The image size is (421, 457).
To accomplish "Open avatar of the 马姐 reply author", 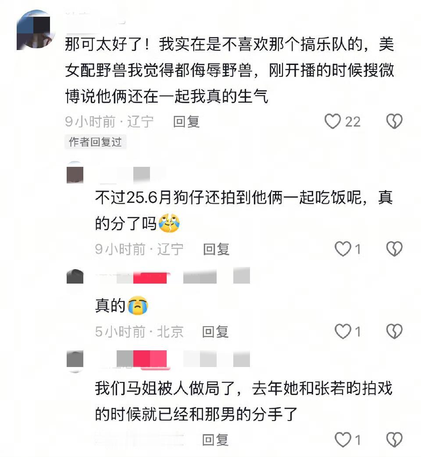I will point(75,361).
